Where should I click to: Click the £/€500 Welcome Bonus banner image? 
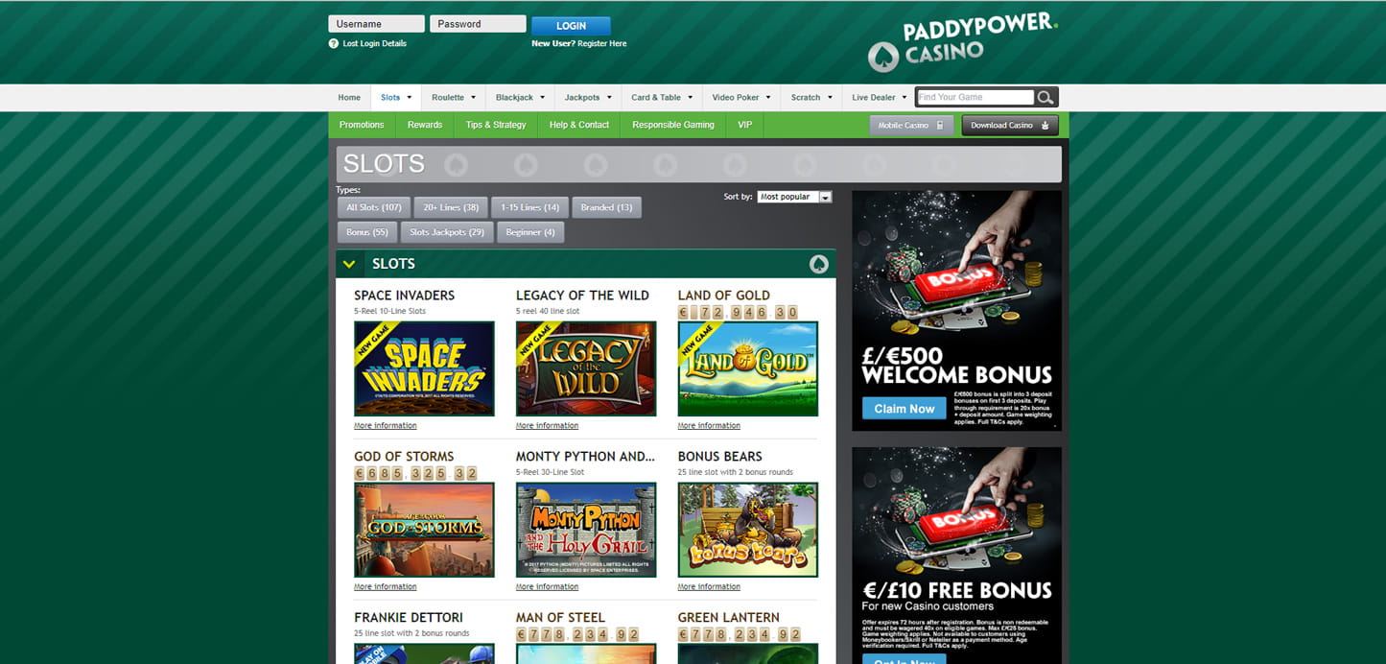coord(957,311)
